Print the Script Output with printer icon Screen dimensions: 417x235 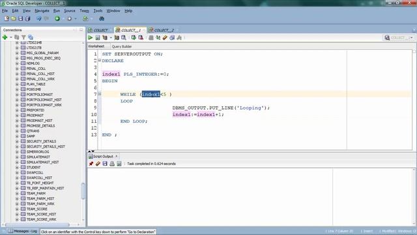(112, 164)
